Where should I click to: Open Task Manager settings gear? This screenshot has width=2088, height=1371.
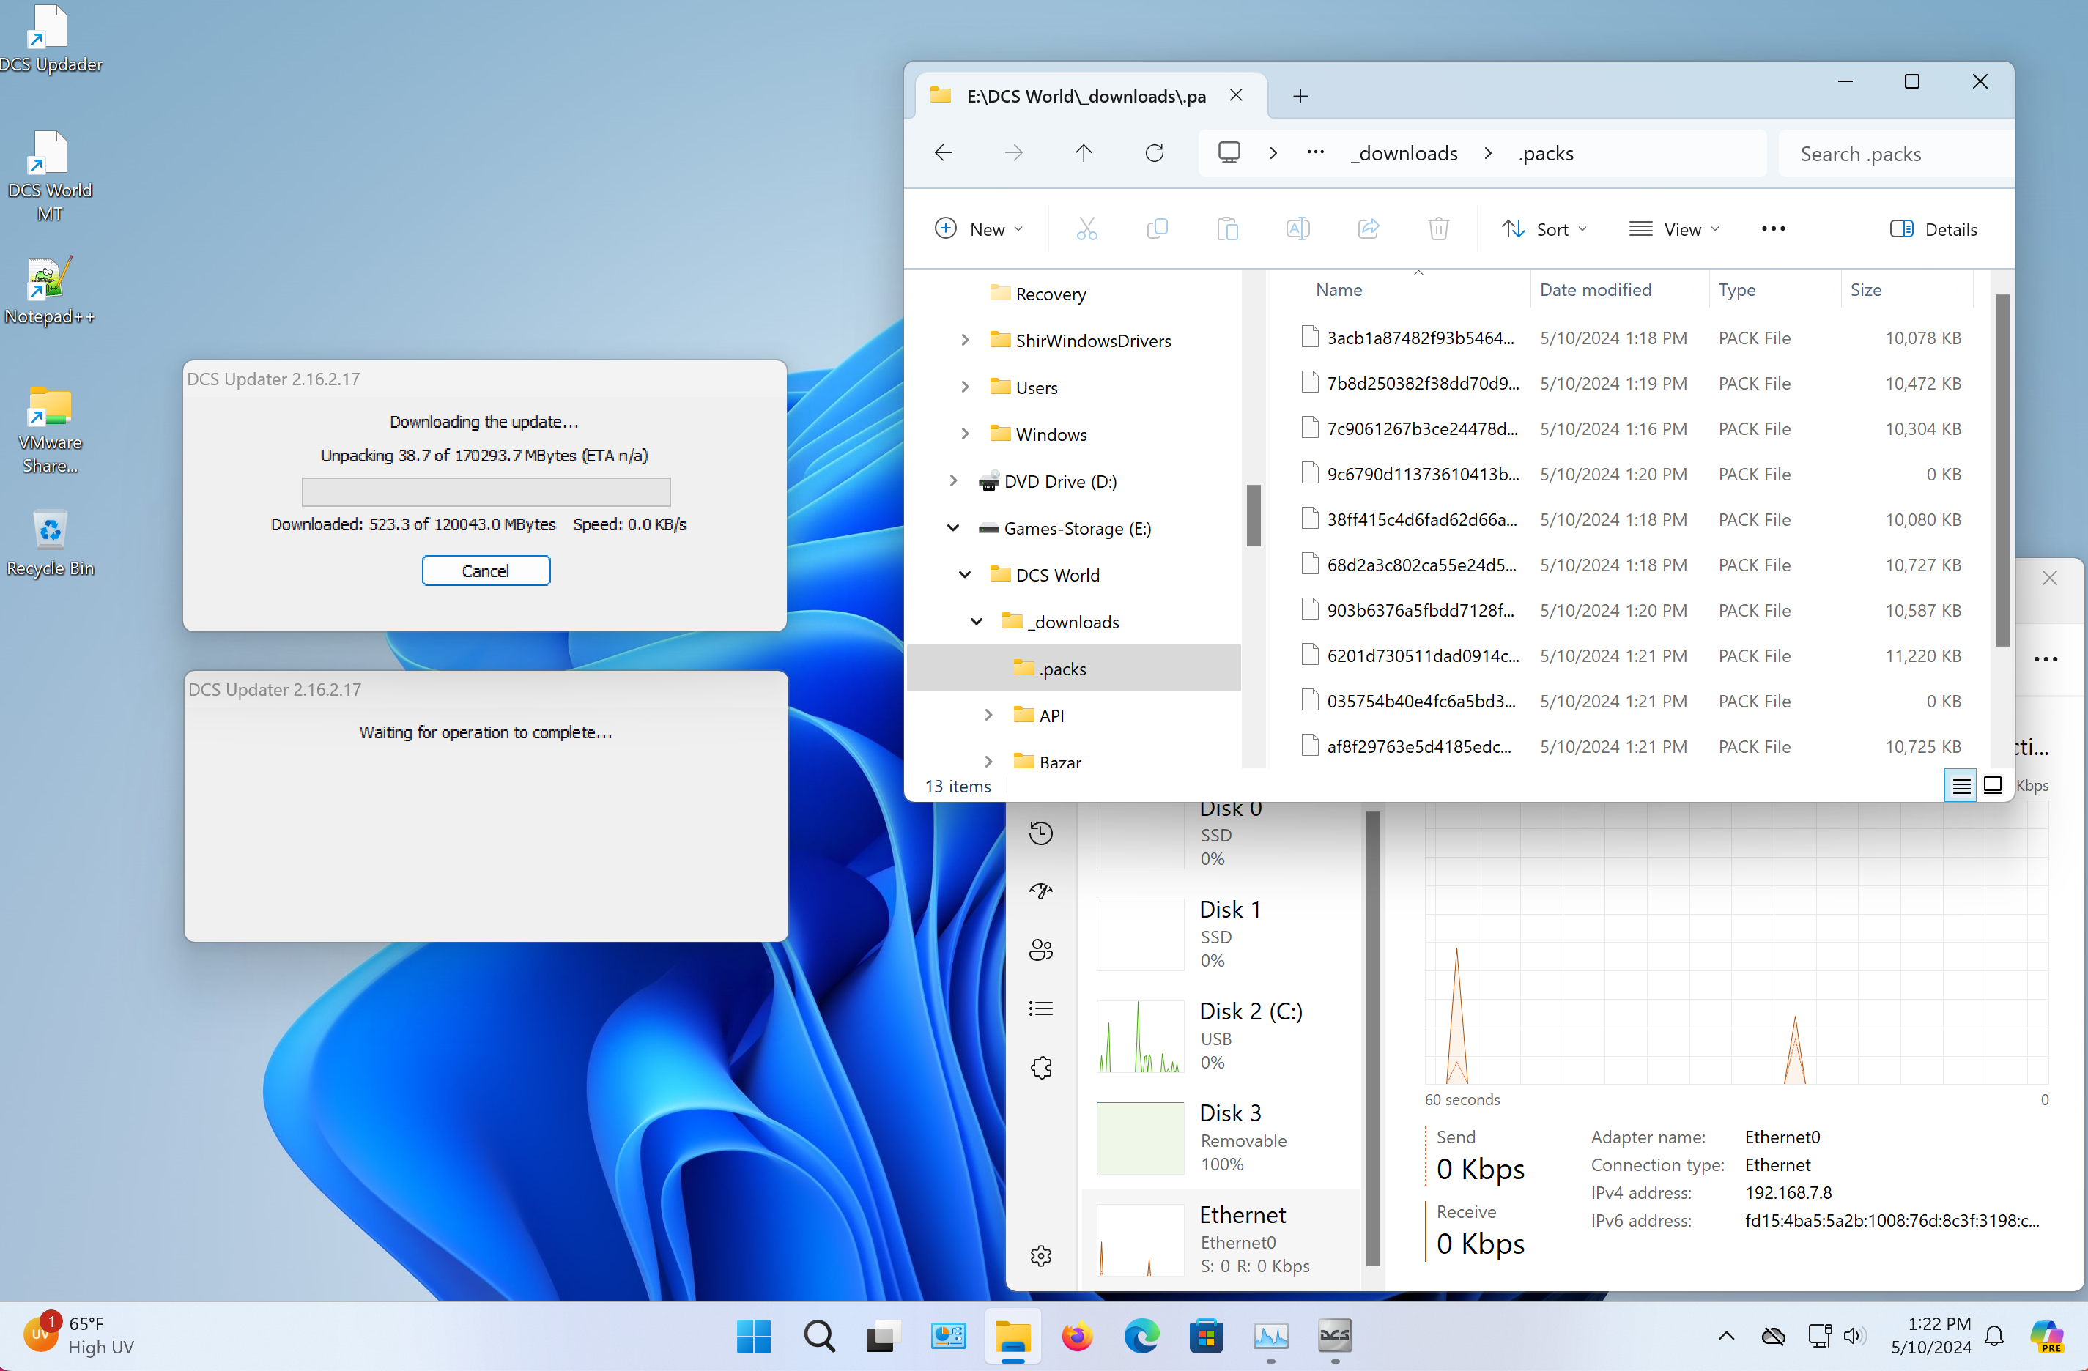coord(1041,1255)
